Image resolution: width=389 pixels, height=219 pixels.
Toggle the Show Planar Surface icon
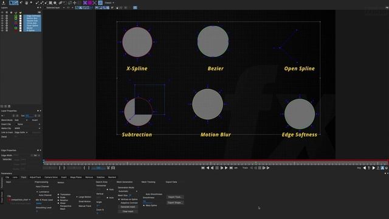[x=85, y=2]
